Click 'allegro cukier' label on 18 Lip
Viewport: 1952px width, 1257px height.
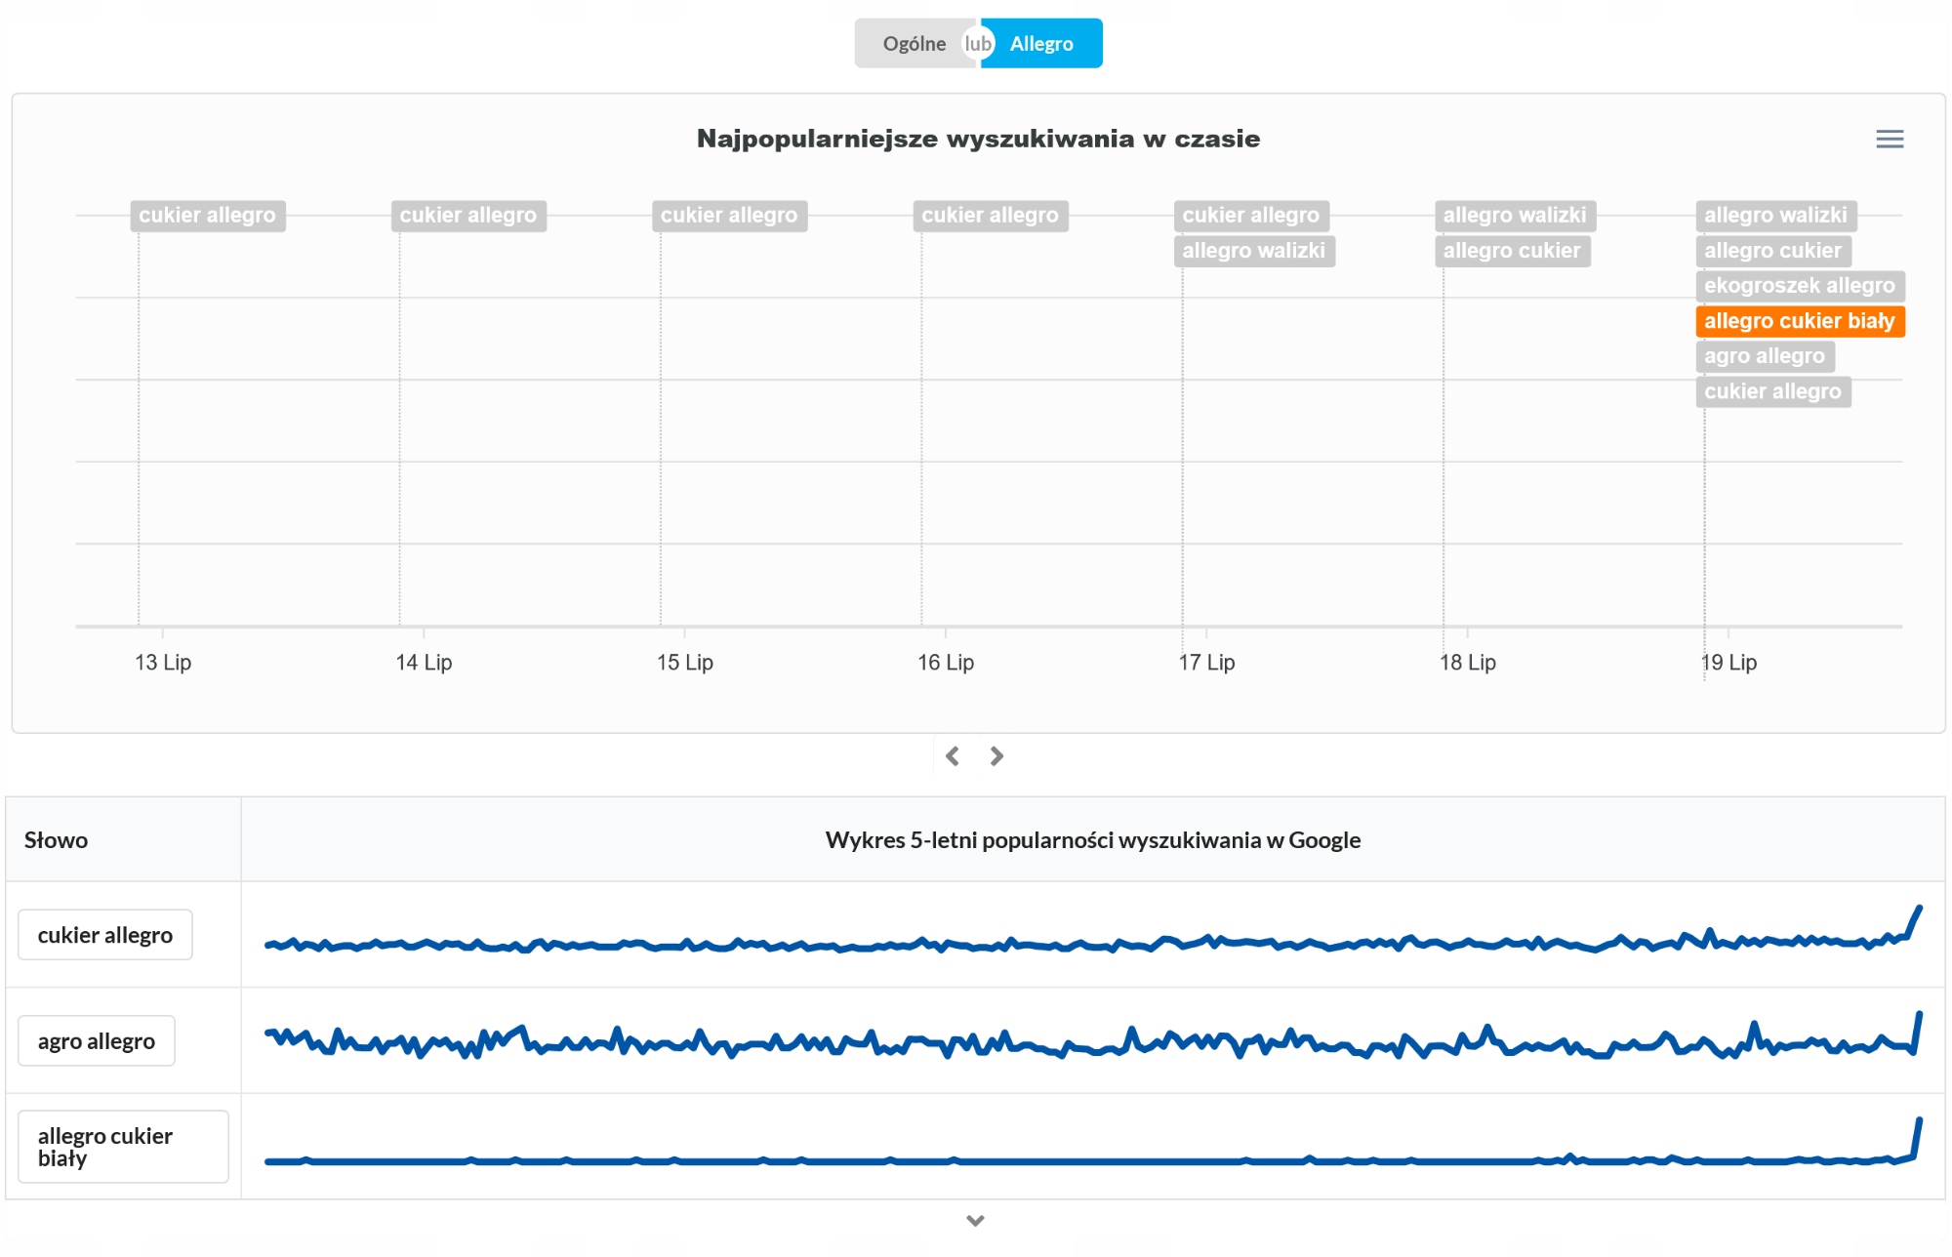point(1511,251)
